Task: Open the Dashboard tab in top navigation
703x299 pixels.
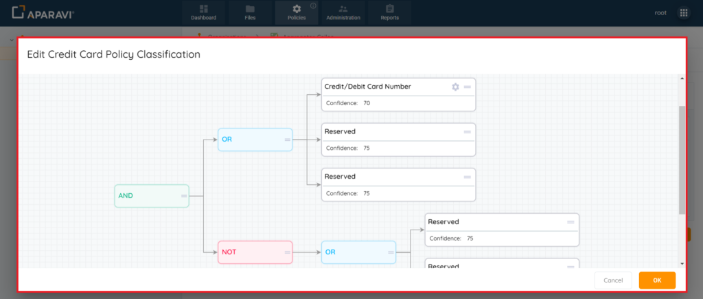Action: click(x=203, y=12)
